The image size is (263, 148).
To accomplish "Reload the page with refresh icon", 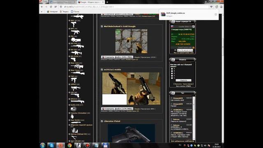I will pos(51,7).
